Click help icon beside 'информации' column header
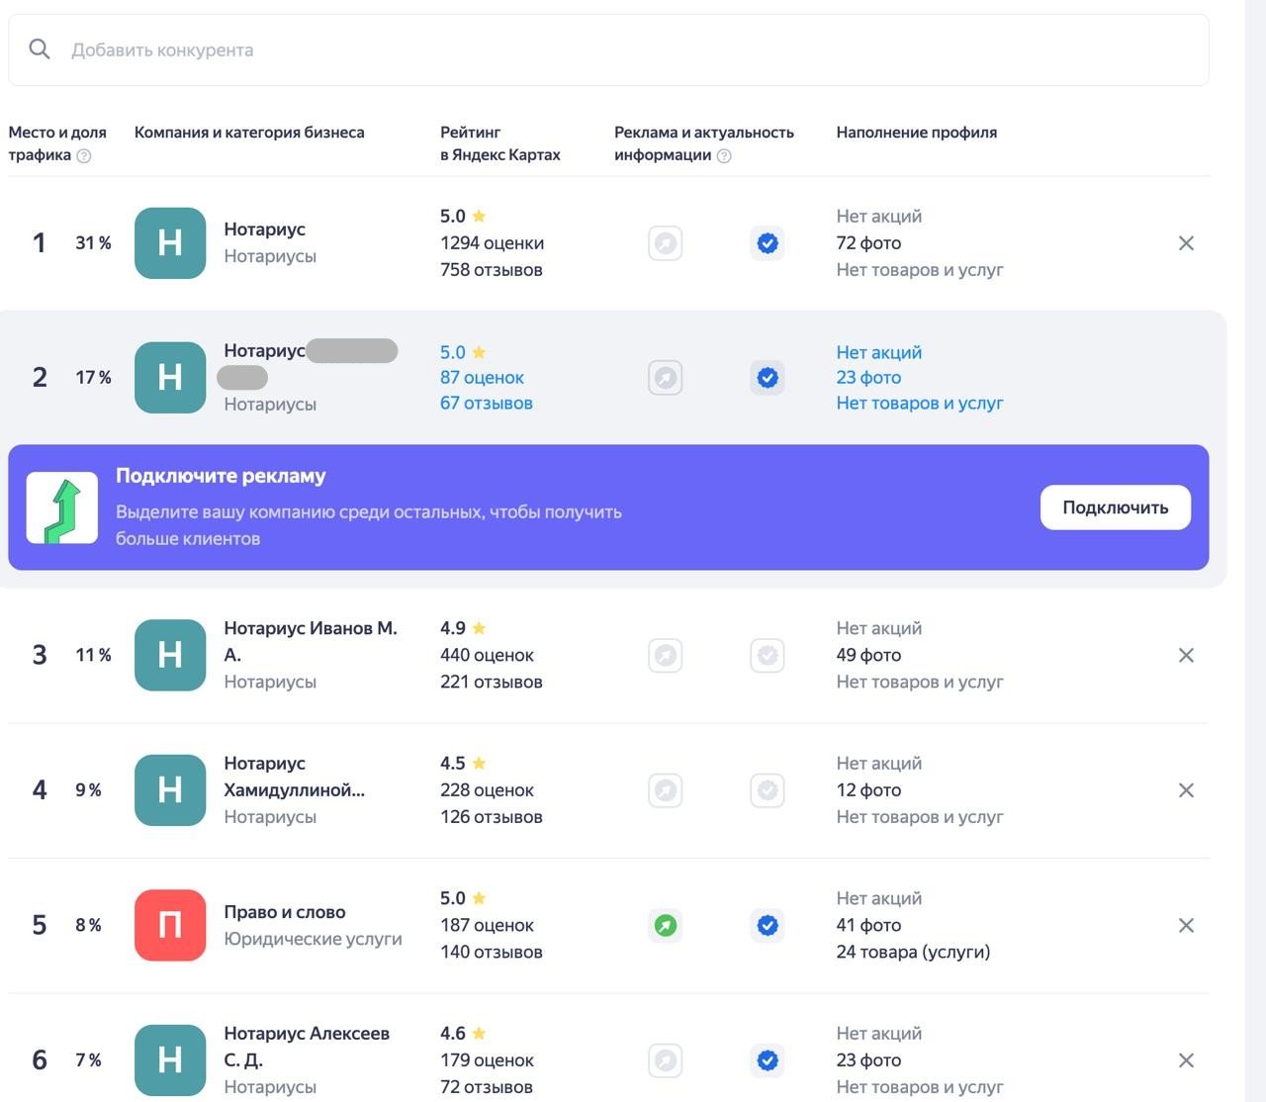The height and width of the screenshot is (1102, 1266). coord(724,156)
